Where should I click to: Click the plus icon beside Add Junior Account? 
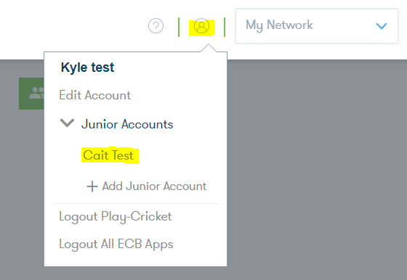click(92, 186)
